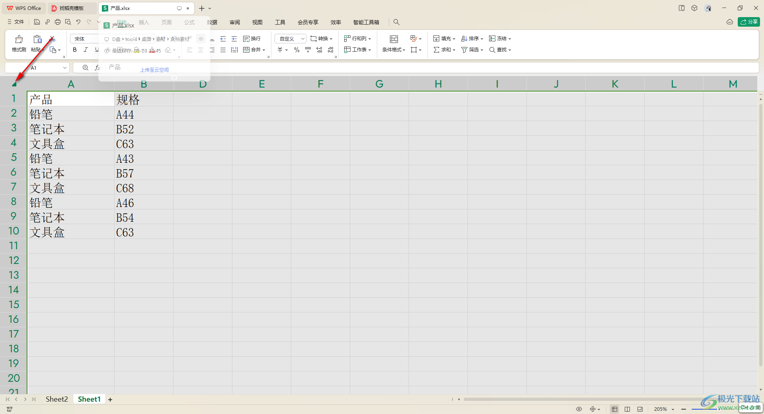Click the Filter (筛选) button
The image size is (764, 414).
pyautogui.click(x=472, y=50)
